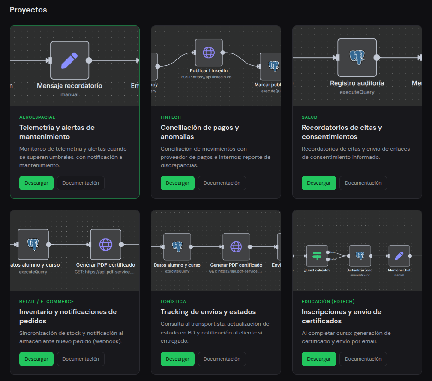Click the pencil icon on Mantener hot node
The width and height of the screenshot is (432, 381).
click(x=399, y=256)
